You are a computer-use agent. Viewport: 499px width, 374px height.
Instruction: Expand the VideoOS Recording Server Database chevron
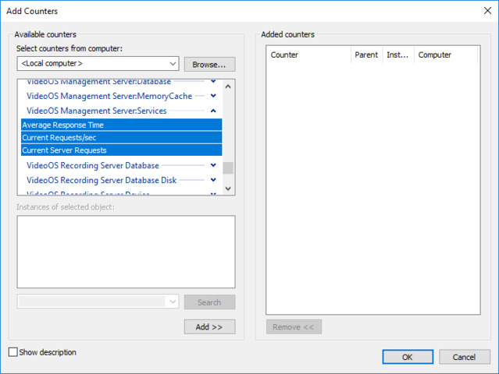[212, 165]
